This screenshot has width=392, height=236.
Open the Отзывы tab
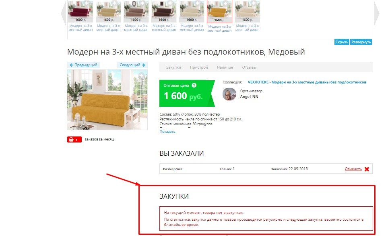pyautogui.click(x=249, y=67)
